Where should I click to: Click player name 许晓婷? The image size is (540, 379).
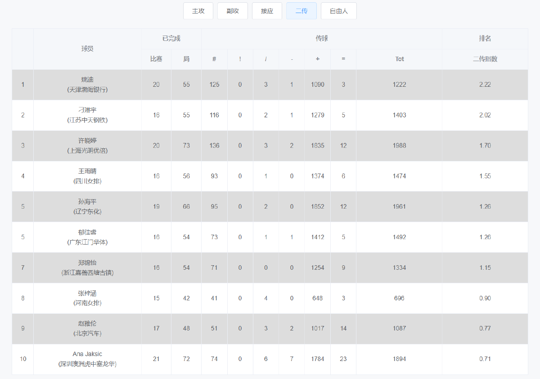pos(87,141)
